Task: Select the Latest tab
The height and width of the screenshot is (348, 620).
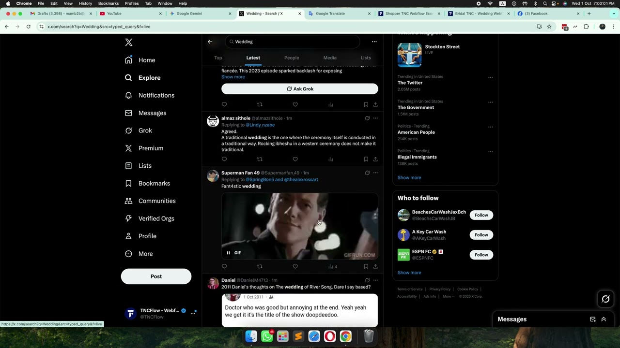Action: 253,58
